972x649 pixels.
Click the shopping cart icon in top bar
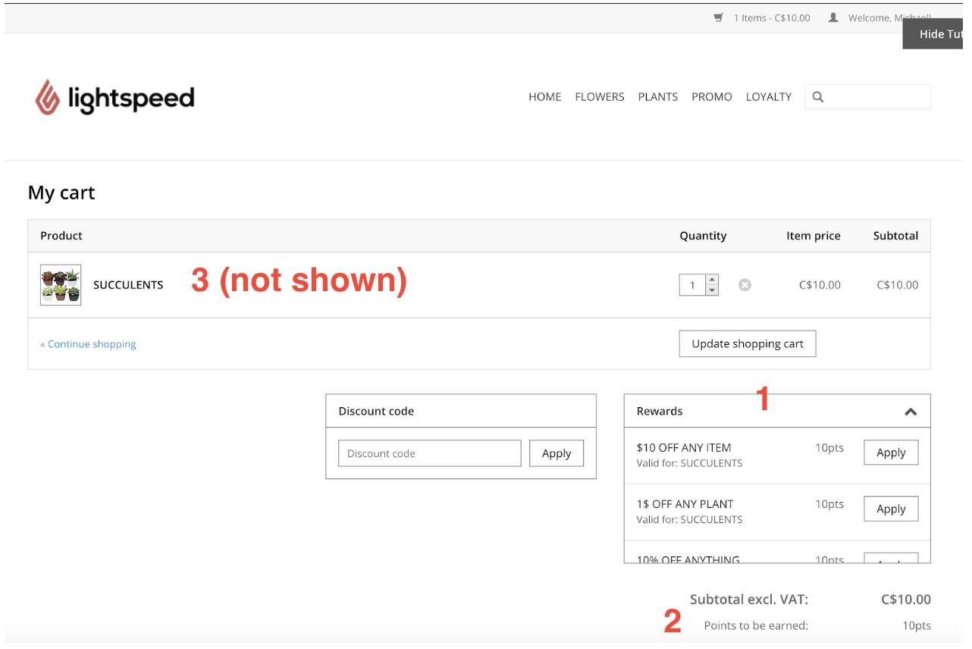point(718,18)
